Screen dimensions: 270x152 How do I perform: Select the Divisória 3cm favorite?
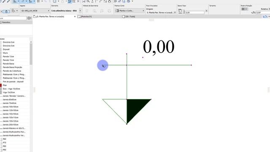click(8, 42)
